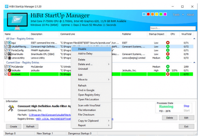This screenshot has width=199, height=138.
Task: Click the SmartAudio row icon
Action: (x=9, y=54)
